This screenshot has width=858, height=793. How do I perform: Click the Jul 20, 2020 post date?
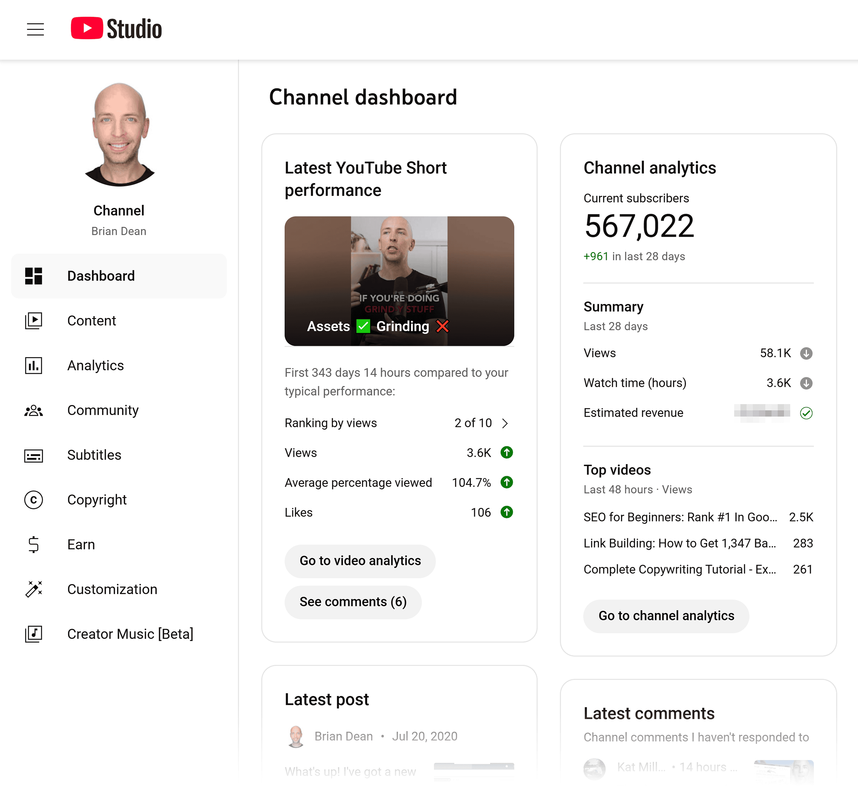point(424,736)
